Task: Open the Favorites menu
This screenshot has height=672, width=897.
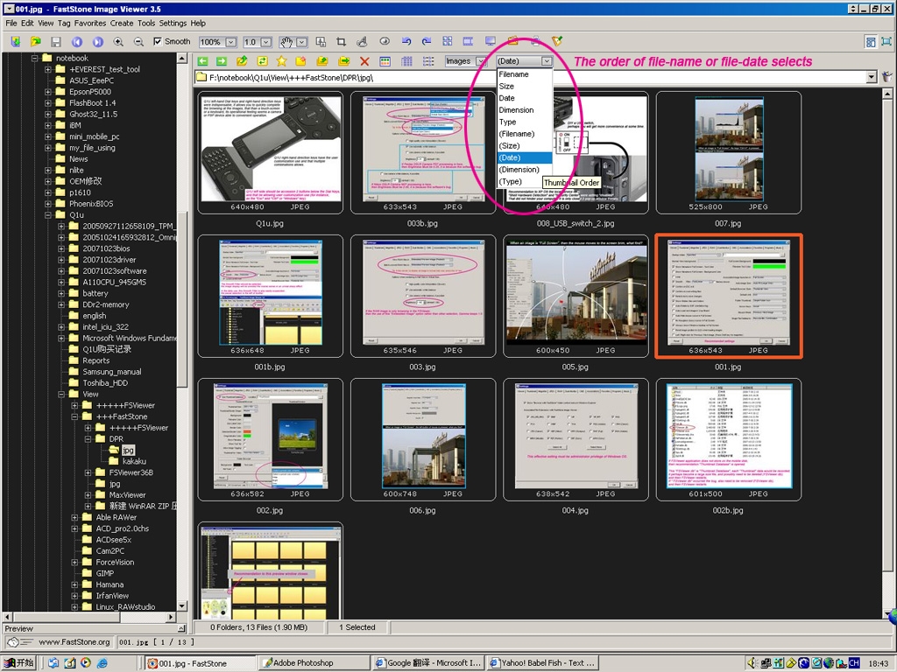Action: tap(89, 23)
